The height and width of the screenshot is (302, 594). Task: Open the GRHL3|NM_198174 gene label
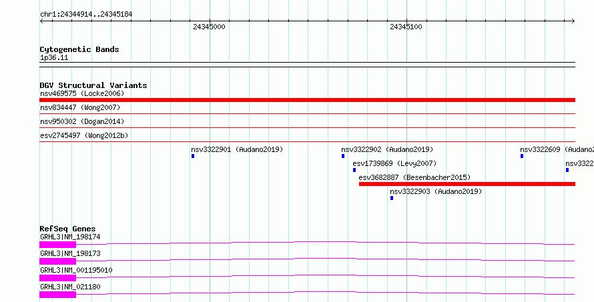tap(70, 237)
